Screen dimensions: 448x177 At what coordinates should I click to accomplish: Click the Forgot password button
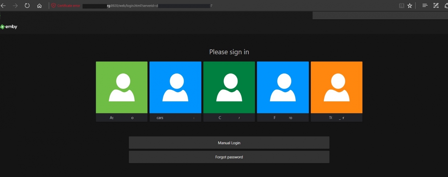click(229, 157)
